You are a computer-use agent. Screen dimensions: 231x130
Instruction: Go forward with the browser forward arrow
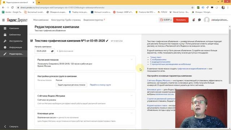click(8, 8)
